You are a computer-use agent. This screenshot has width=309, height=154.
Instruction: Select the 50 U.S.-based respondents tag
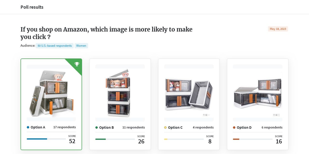(x=55, y=46)
